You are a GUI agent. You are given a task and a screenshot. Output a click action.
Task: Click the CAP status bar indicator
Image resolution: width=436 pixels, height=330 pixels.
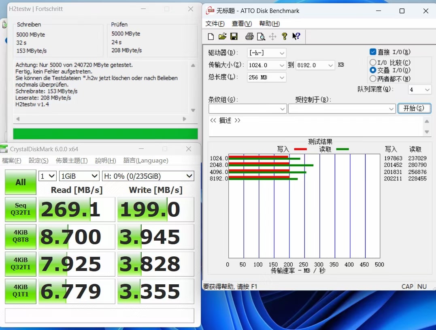[x=407, y=286]
